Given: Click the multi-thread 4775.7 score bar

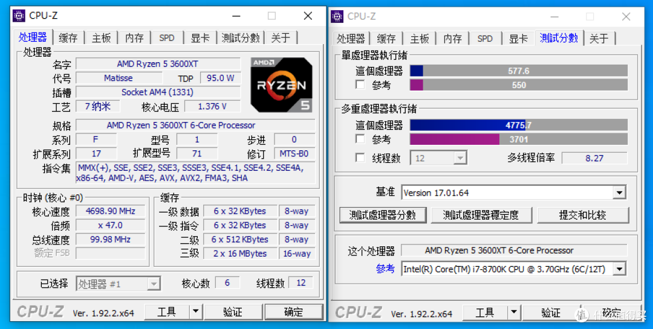Looking at the screenshot, I should click(x=519, y=125).
